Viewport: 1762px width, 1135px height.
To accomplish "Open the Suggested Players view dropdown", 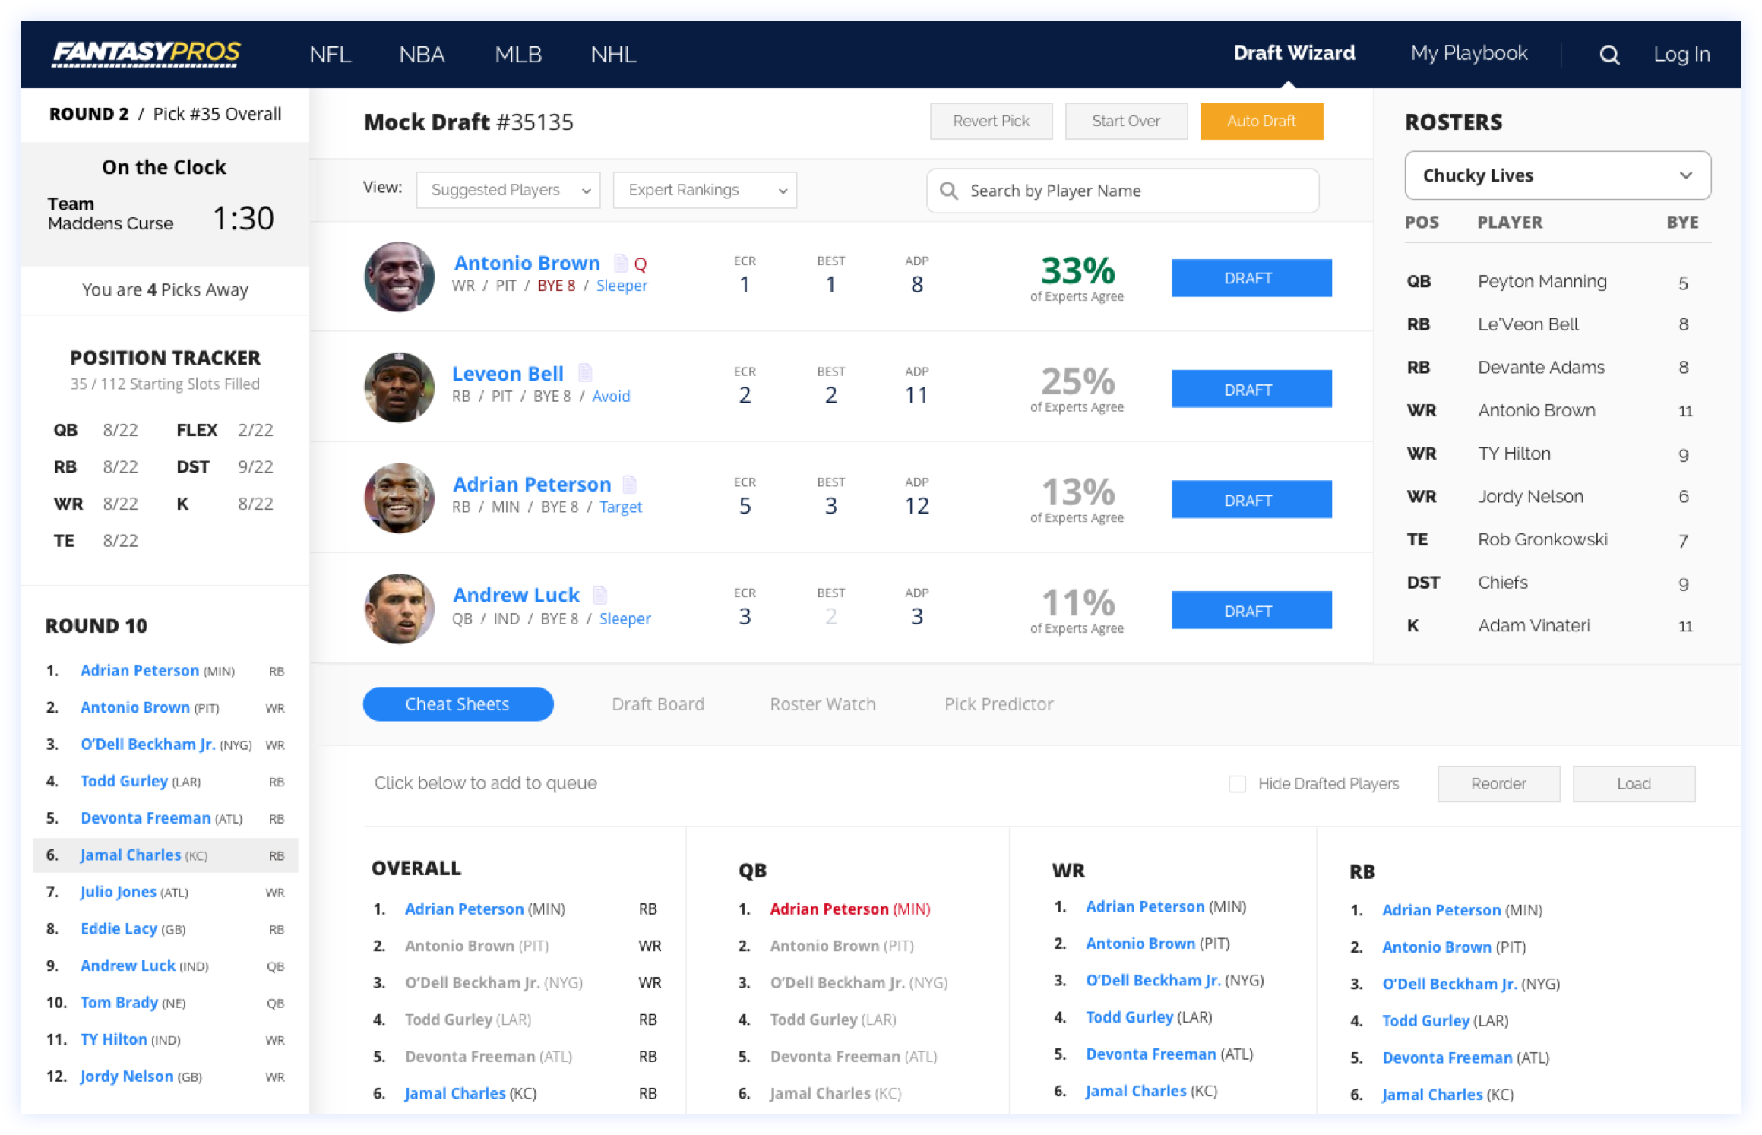I will click(x=508, y=190).
